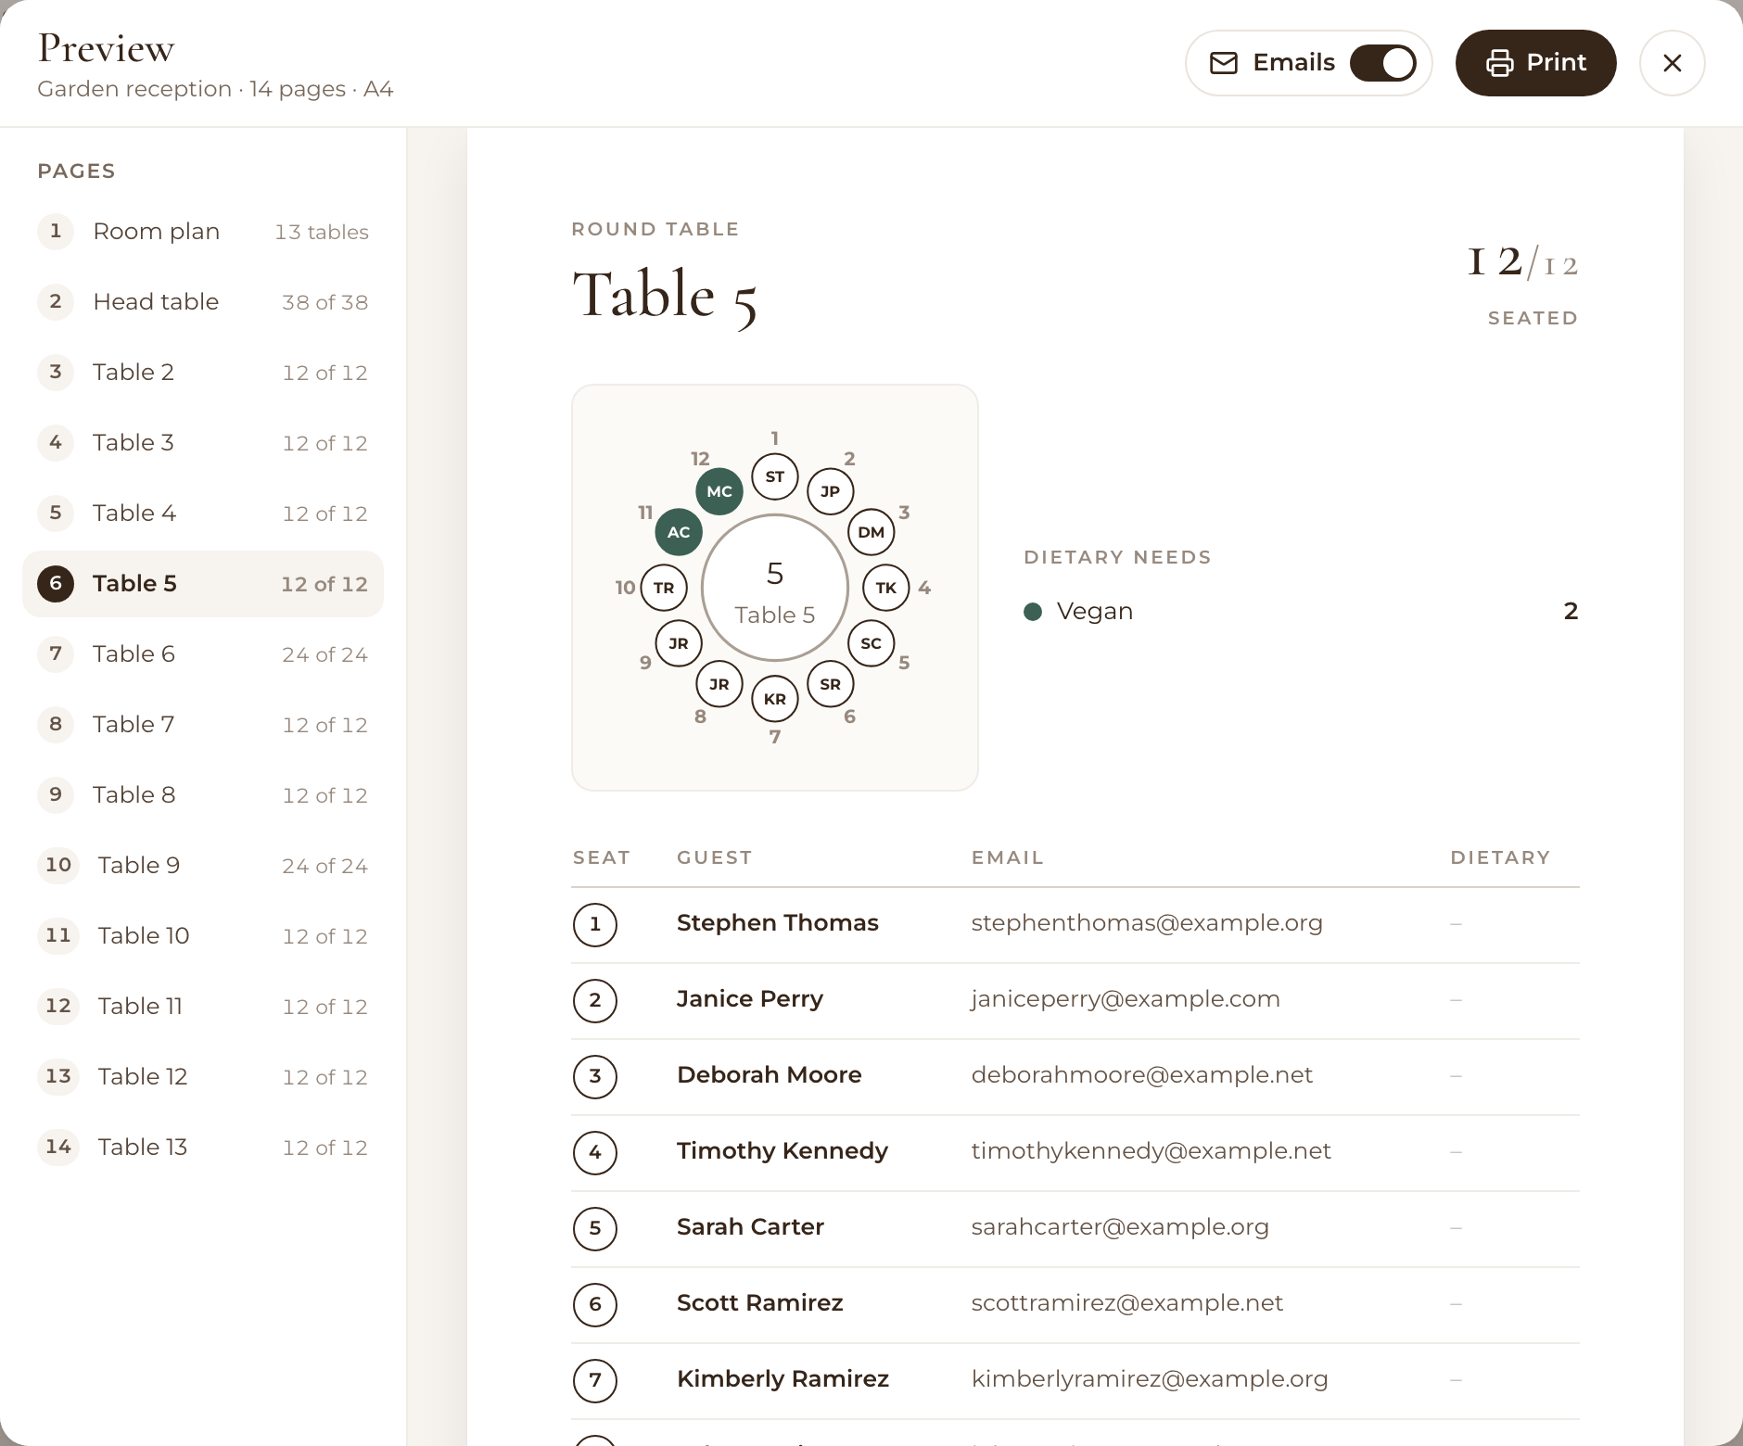Toggle the Emails switch
This screenshot has height=1446, width=1743.
pyautogui.click(x=1382, y=63)
